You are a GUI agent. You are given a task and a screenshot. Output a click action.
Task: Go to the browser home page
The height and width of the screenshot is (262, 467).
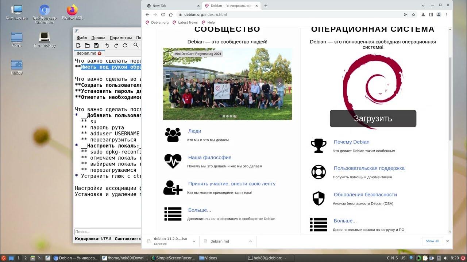tap(170, 15)
